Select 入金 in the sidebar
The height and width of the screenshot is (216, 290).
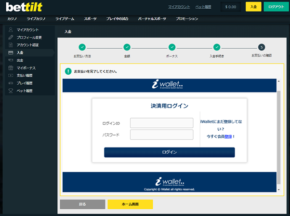(20, 53)
